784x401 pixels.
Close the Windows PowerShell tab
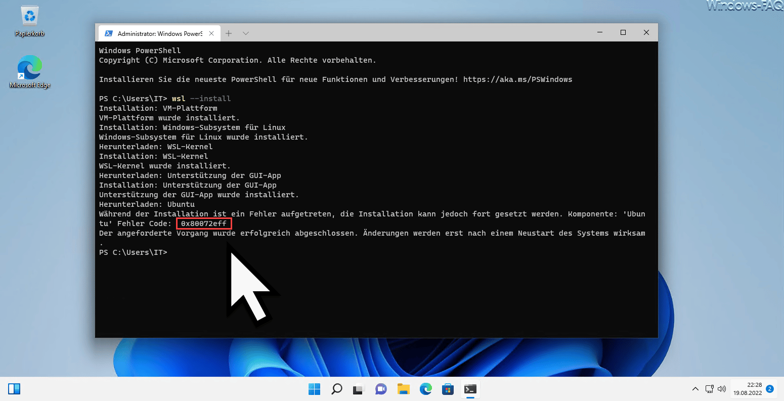coord(211,33)
